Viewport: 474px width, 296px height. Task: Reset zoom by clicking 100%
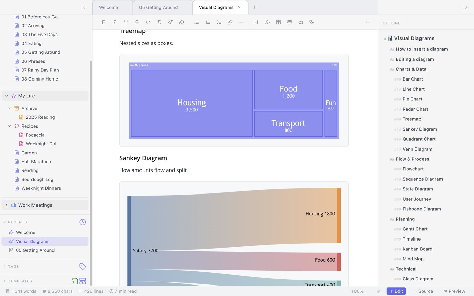[x=357, y=291]
